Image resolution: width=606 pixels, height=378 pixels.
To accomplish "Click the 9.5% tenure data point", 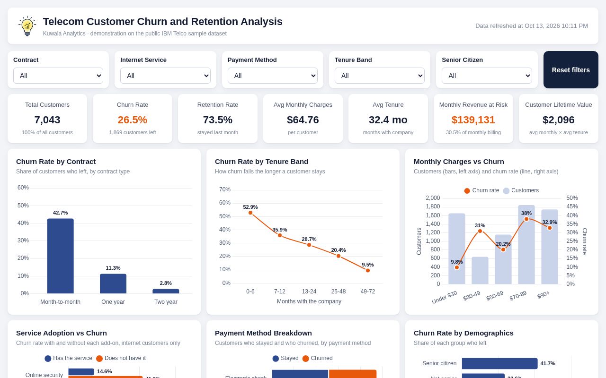I will (x=368, y=270).
